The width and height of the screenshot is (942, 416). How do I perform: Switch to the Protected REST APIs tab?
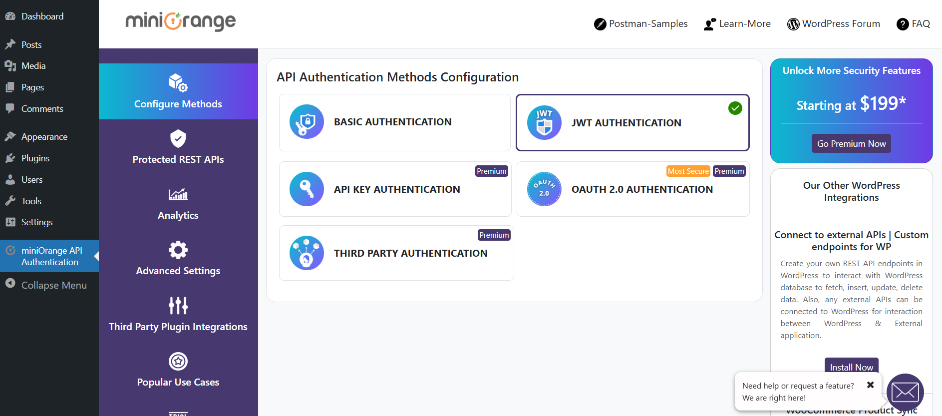click(178, 147)
